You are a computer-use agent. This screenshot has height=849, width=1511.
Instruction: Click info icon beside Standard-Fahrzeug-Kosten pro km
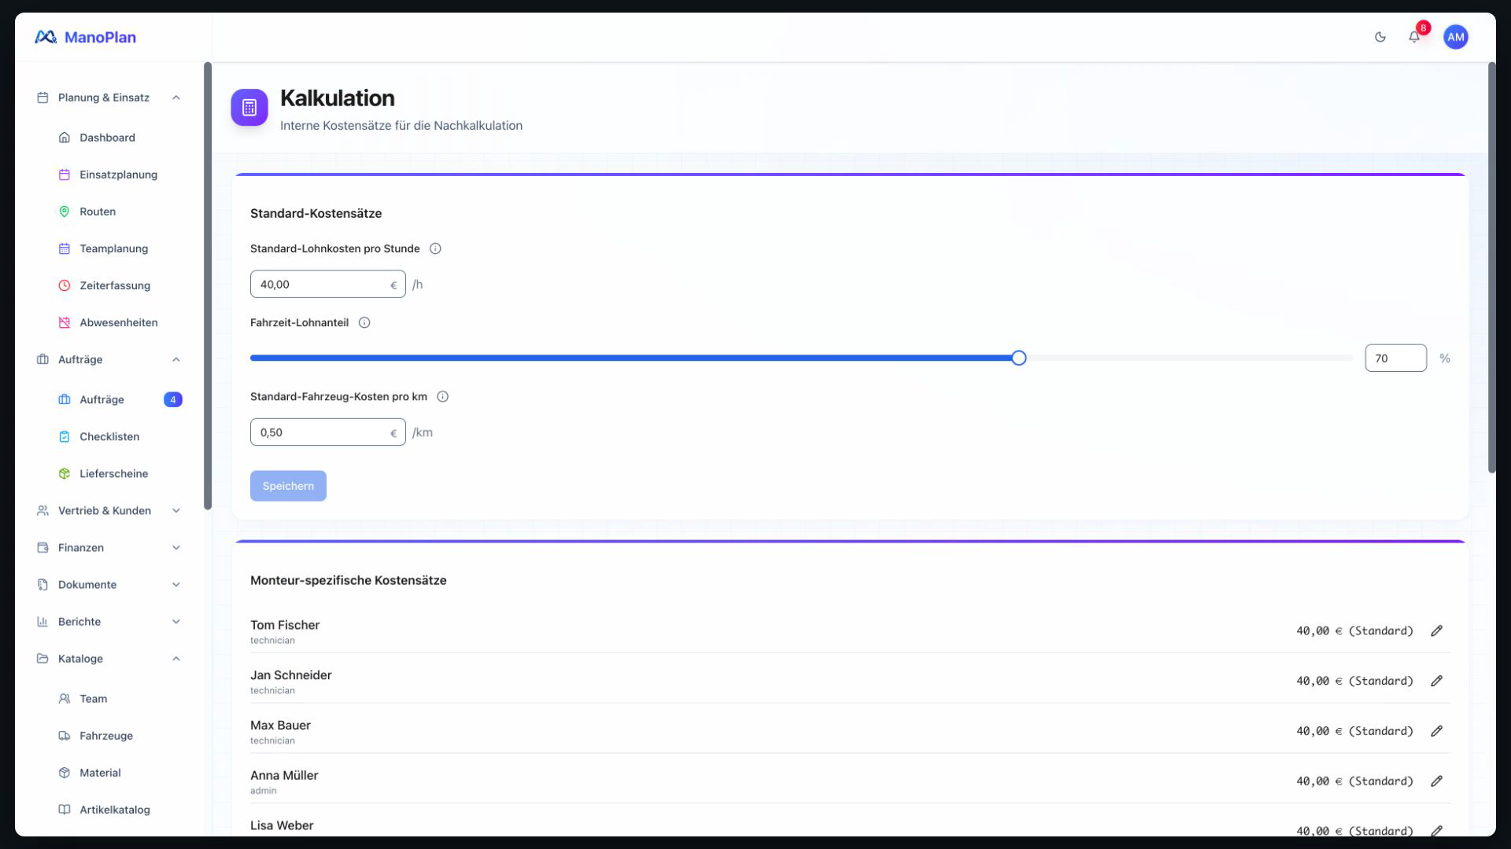pos(443,396)
